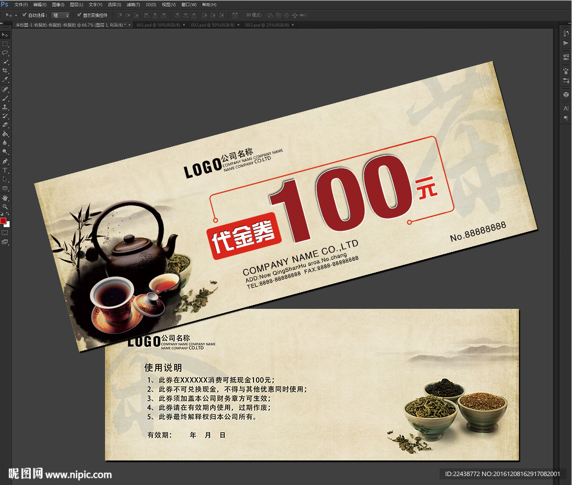
Task: Click the red foreground color swatch
Action: coord(3,221)
